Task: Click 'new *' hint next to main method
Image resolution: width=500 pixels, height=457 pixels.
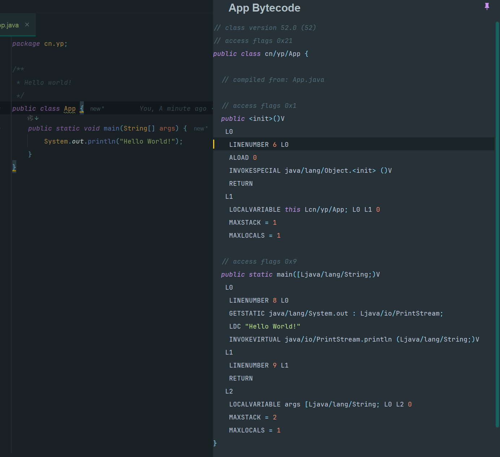Action: (201, 128)
